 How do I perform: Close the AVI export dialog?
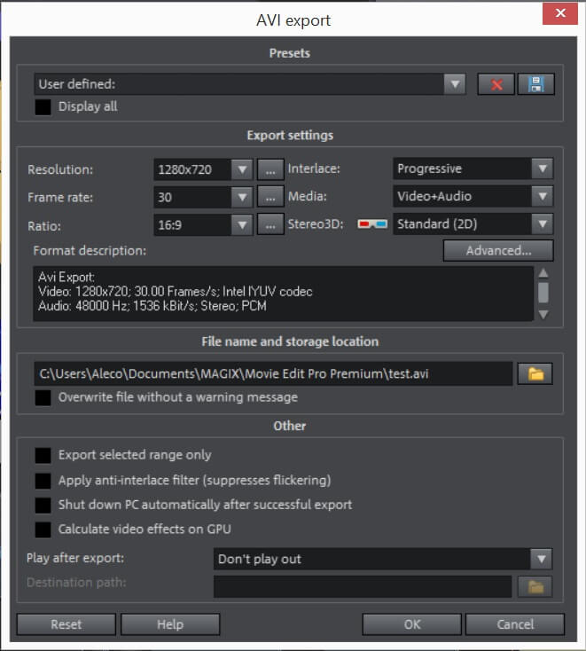pos(560,13)
